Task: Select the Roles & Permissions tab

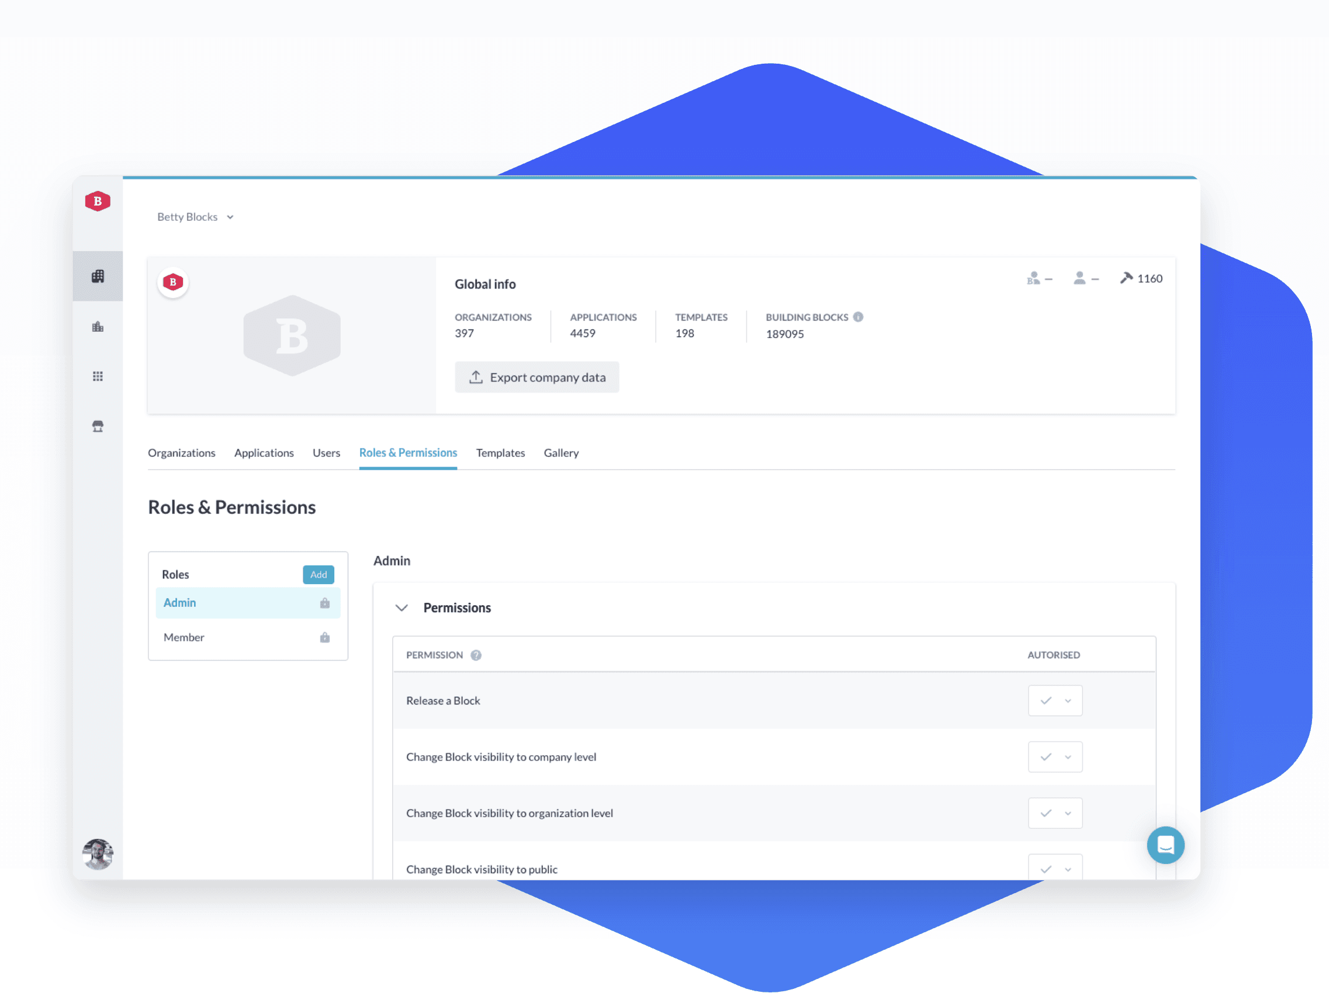Action: coord(409,453)
